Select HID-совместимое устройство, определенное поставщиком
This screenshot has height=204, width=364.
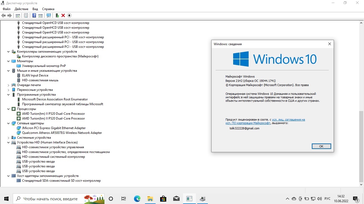66,152
